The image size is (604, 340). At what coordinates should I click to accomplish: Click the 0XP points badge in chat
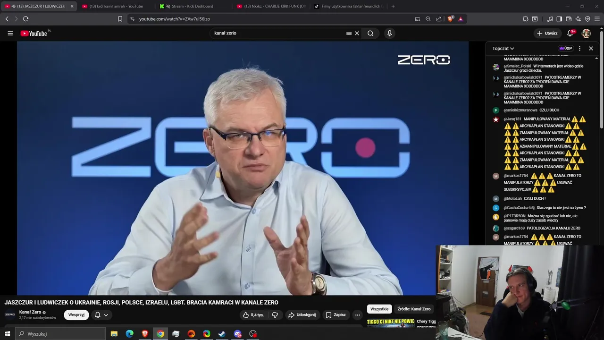[565, 48]
